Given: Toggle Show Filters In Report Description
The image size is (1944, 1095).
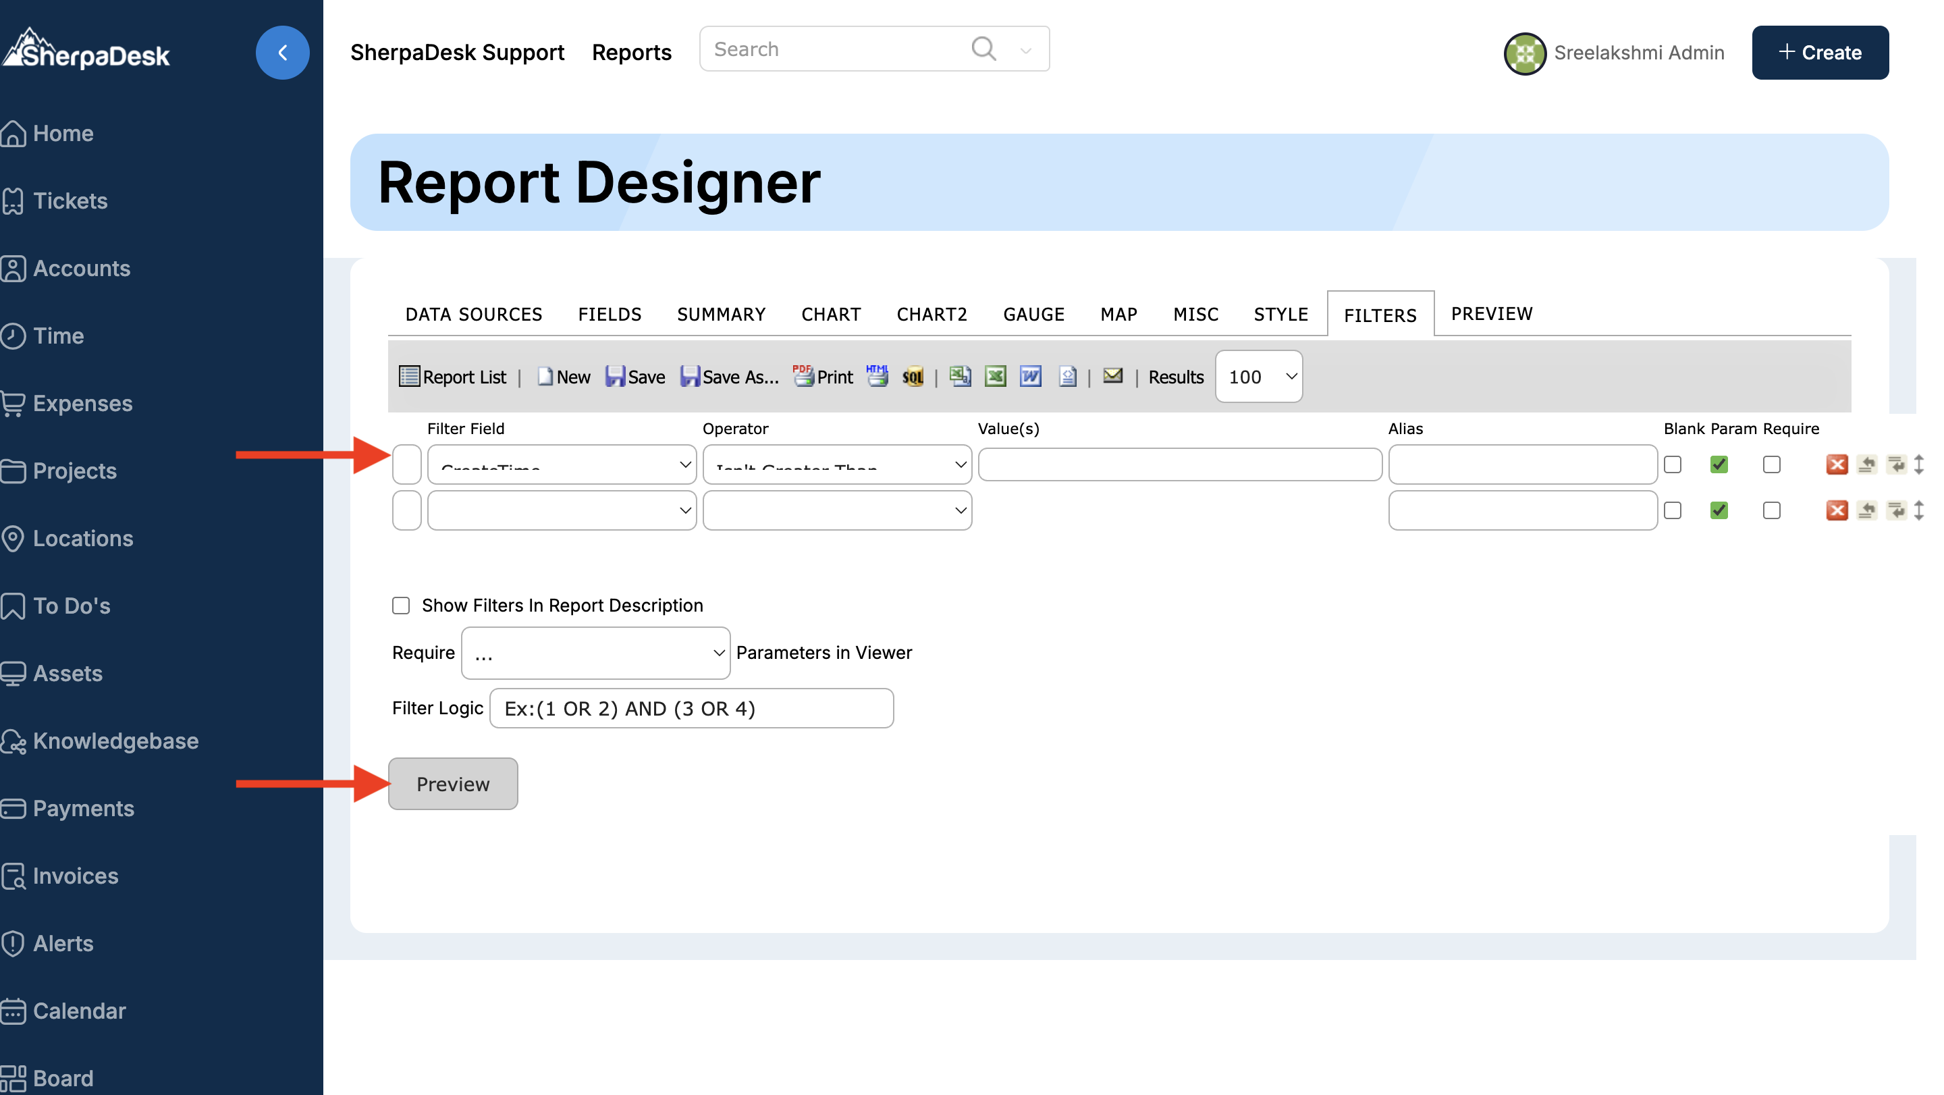Looking at the screenshot, I should pos(401,606).
